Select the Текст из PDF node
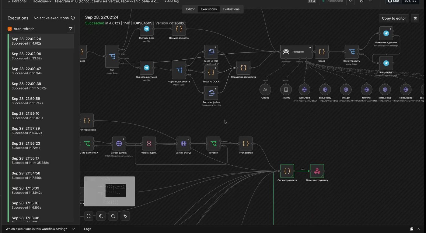426x233 pixels. pyautogui.click(x=211, y=52)
